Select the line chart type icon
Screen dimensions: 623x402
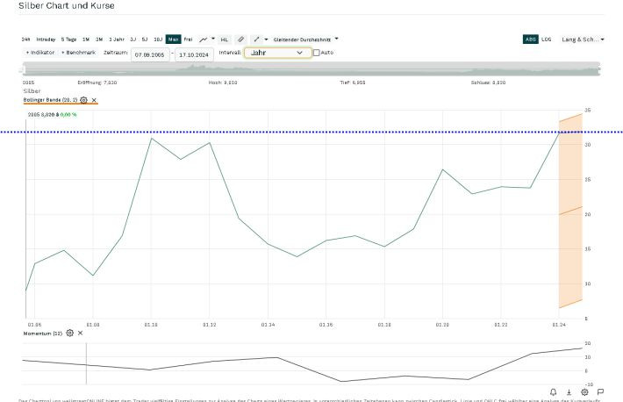coord(203,39)
